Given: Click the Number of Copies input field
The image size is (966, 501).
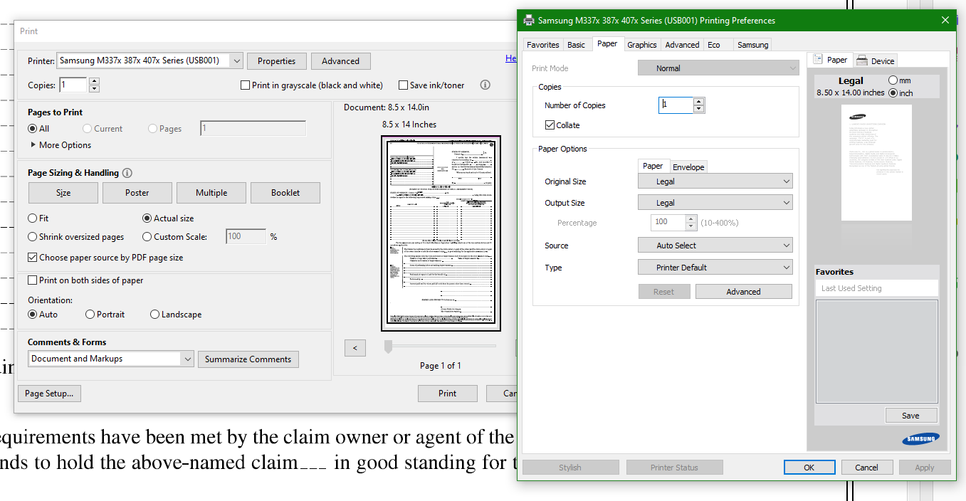Looking at the screenshot, I should point(675,105).
